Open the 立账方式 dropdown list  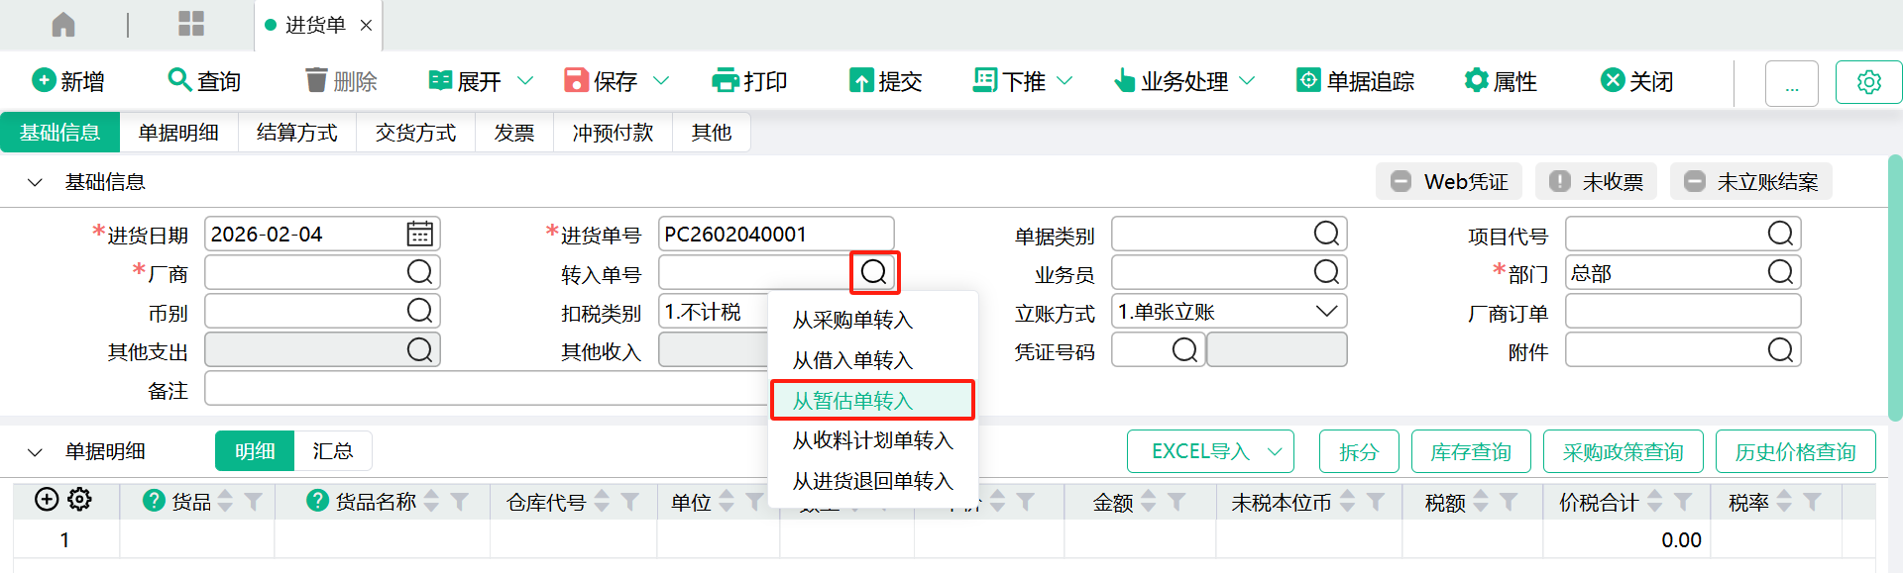[x=1325, y=312]
